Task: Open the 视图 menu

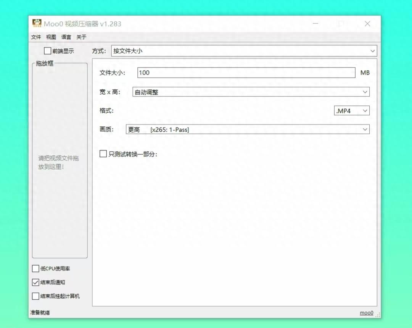Action: coord(51,37)
